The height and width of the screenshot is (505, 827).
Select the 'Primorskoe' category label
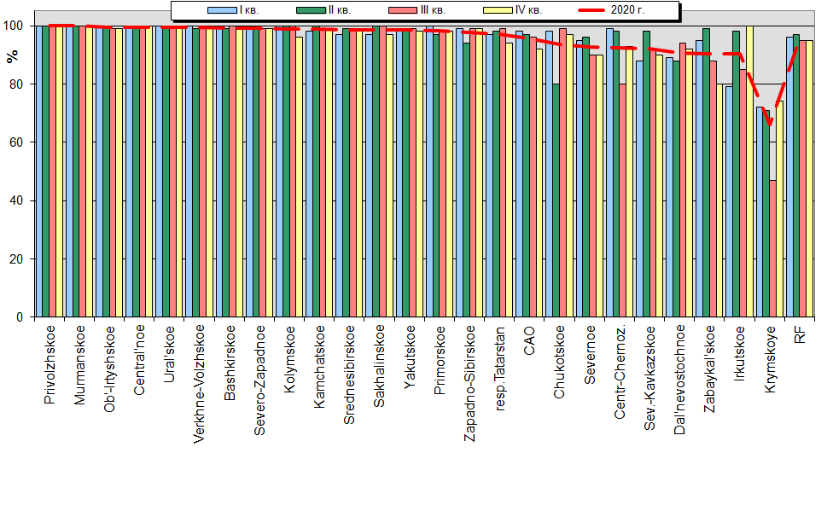tap(440, 360)
